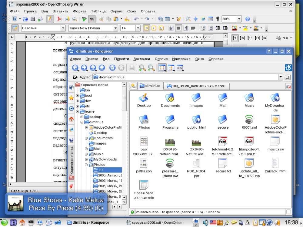Click the Konqueror print icon
The image size is (303, 227).
[x=132, y=68]
